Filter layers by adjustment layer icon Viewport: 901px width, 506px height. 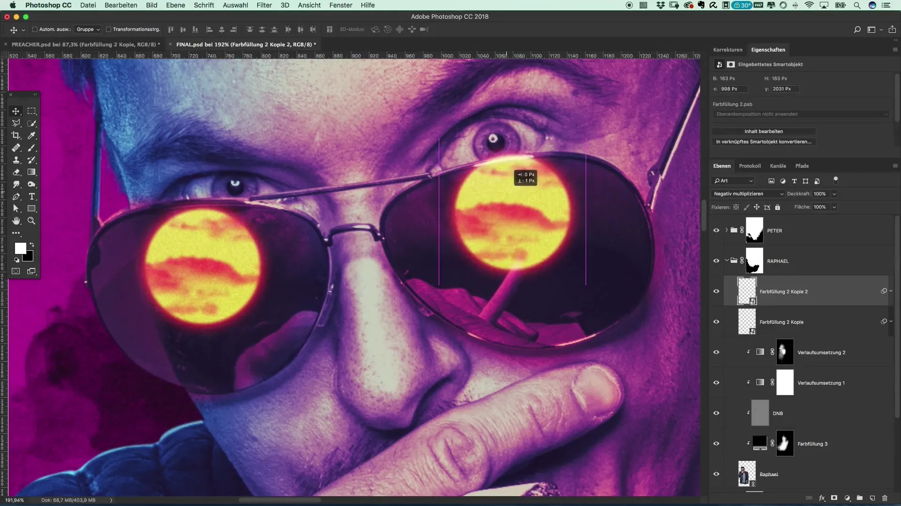[x=783, y=181]
